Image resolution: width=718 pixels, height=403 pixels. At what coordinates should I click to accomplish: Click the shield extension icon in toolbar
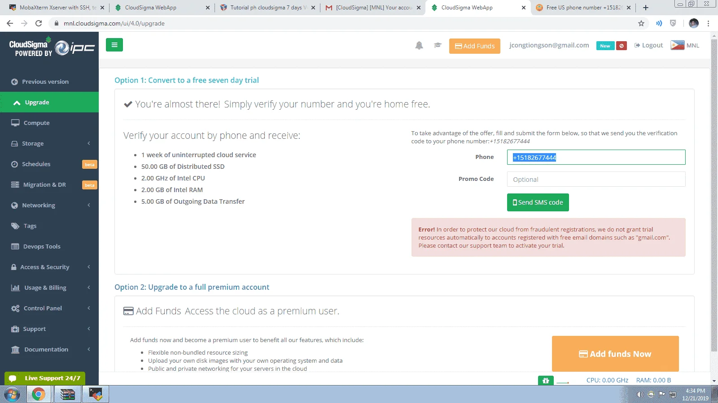(673, 23)
